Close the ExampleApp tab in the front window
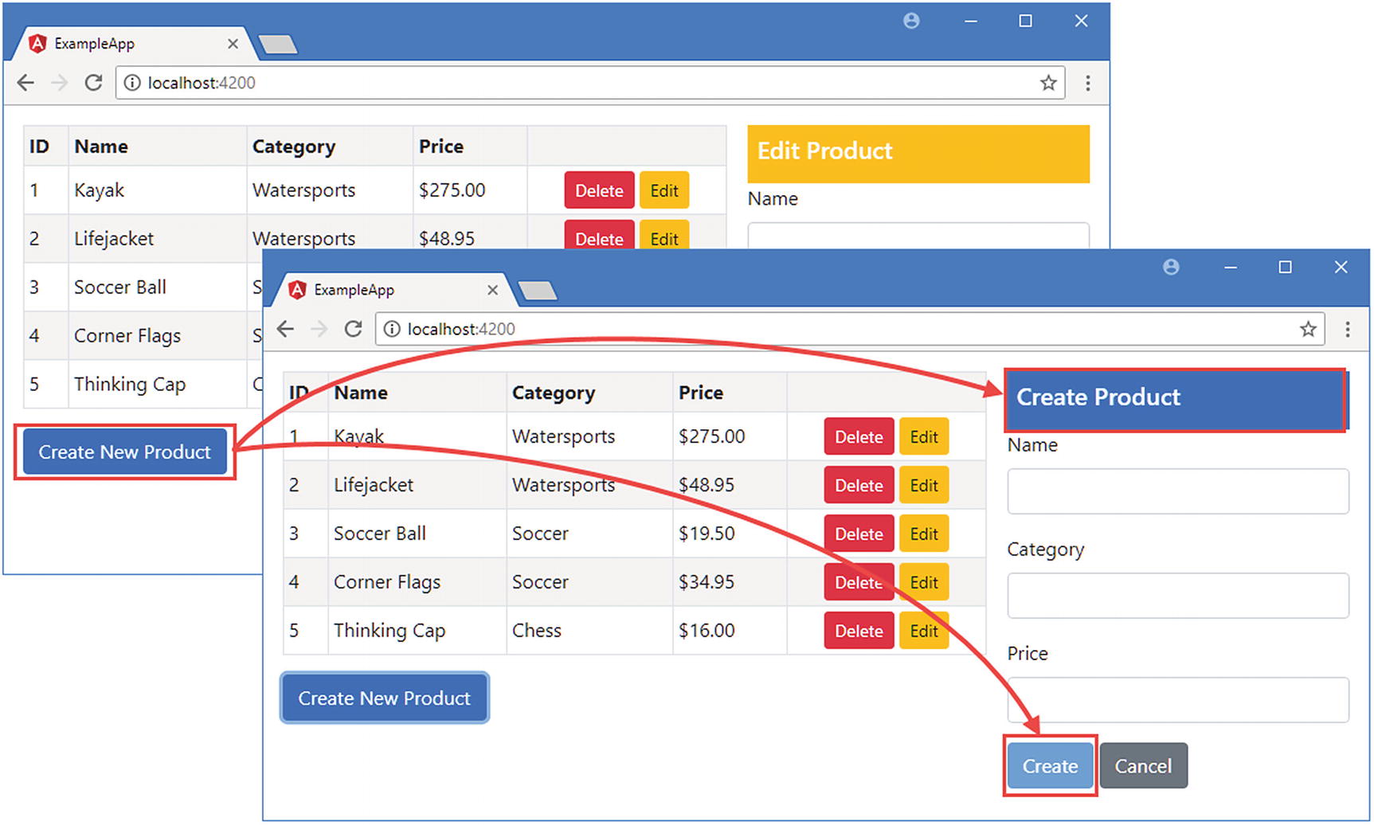 tap(493, 290)
